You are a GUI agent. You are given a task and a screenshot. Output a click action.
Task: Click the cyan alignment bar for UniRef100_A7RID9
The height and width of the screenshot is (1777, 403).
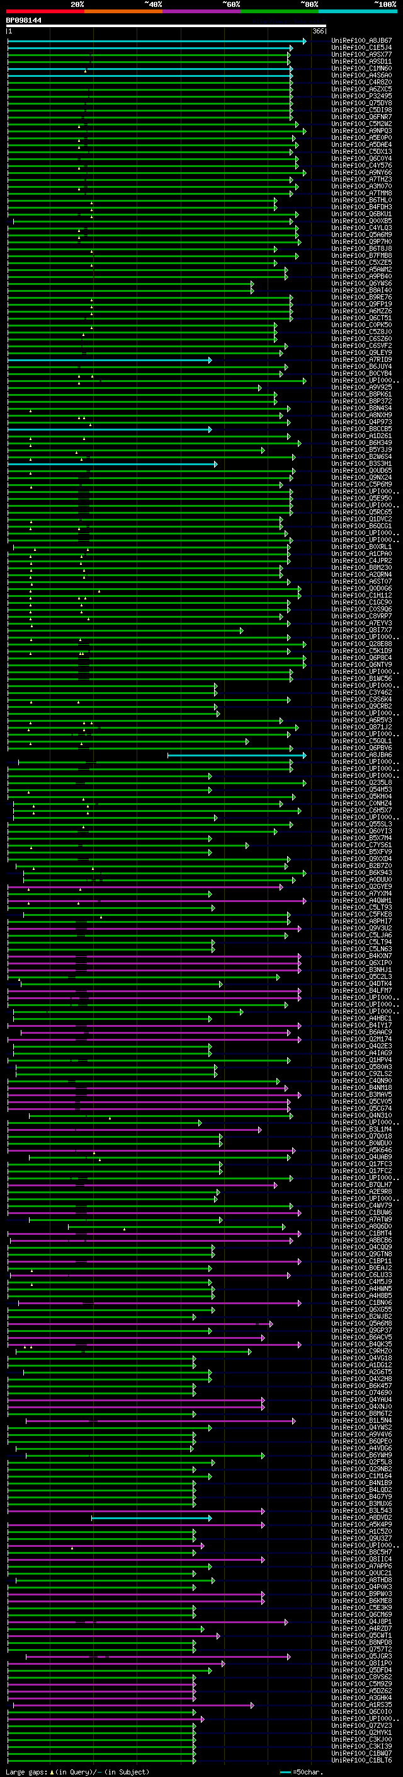110,360
